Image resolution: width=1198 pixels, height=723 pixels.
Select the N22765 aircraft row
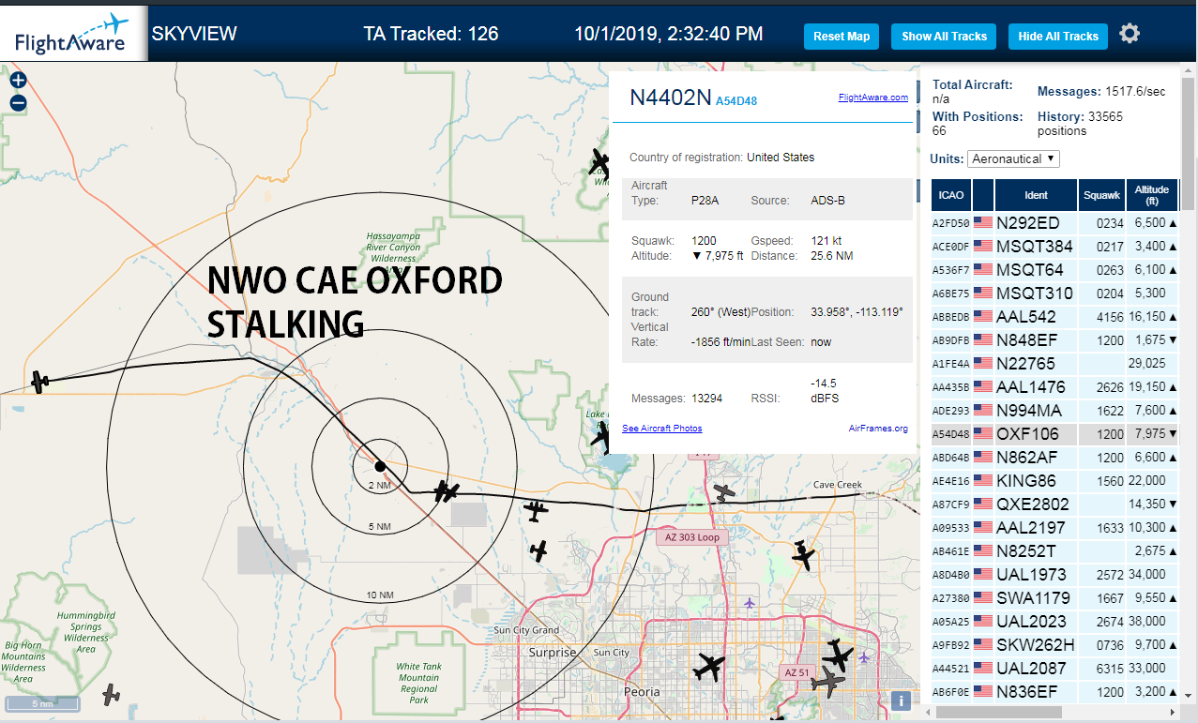point(1054,364)
